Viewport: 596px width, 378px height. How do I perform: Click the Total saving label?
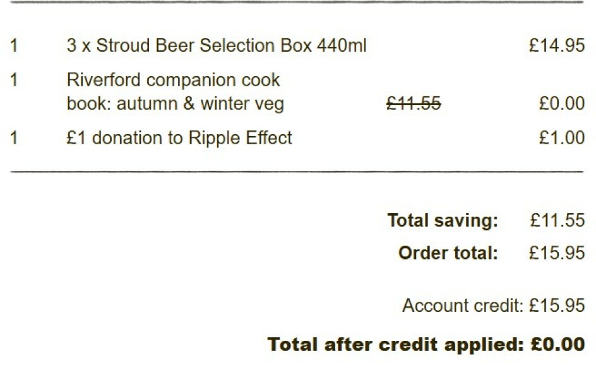pos(442,220)
